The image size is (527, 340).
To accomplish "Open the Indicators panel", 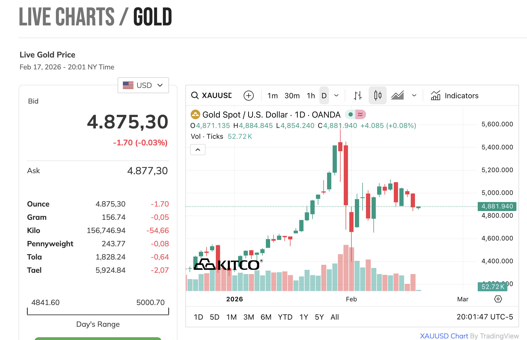I will pyautogui.click(x=455, y=96).
